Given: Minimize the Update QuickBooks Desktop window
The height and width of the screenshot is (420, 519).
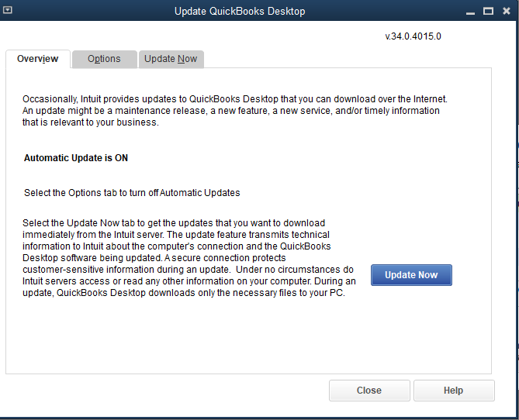Looking at the screenshot, I should (x=470, y=12).
